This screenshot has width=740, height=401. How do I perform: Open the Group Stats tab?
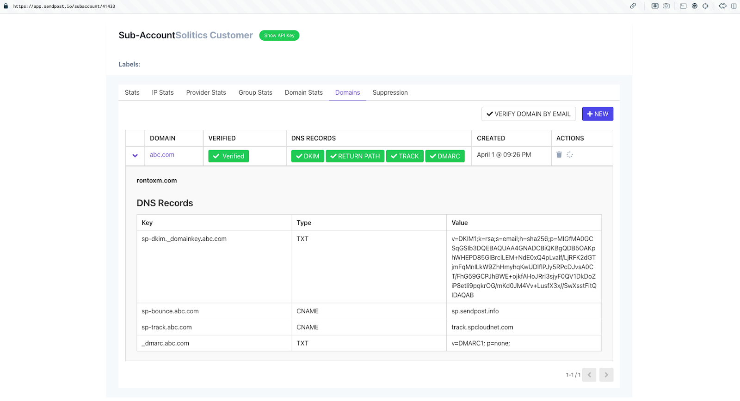click(255, 92)
